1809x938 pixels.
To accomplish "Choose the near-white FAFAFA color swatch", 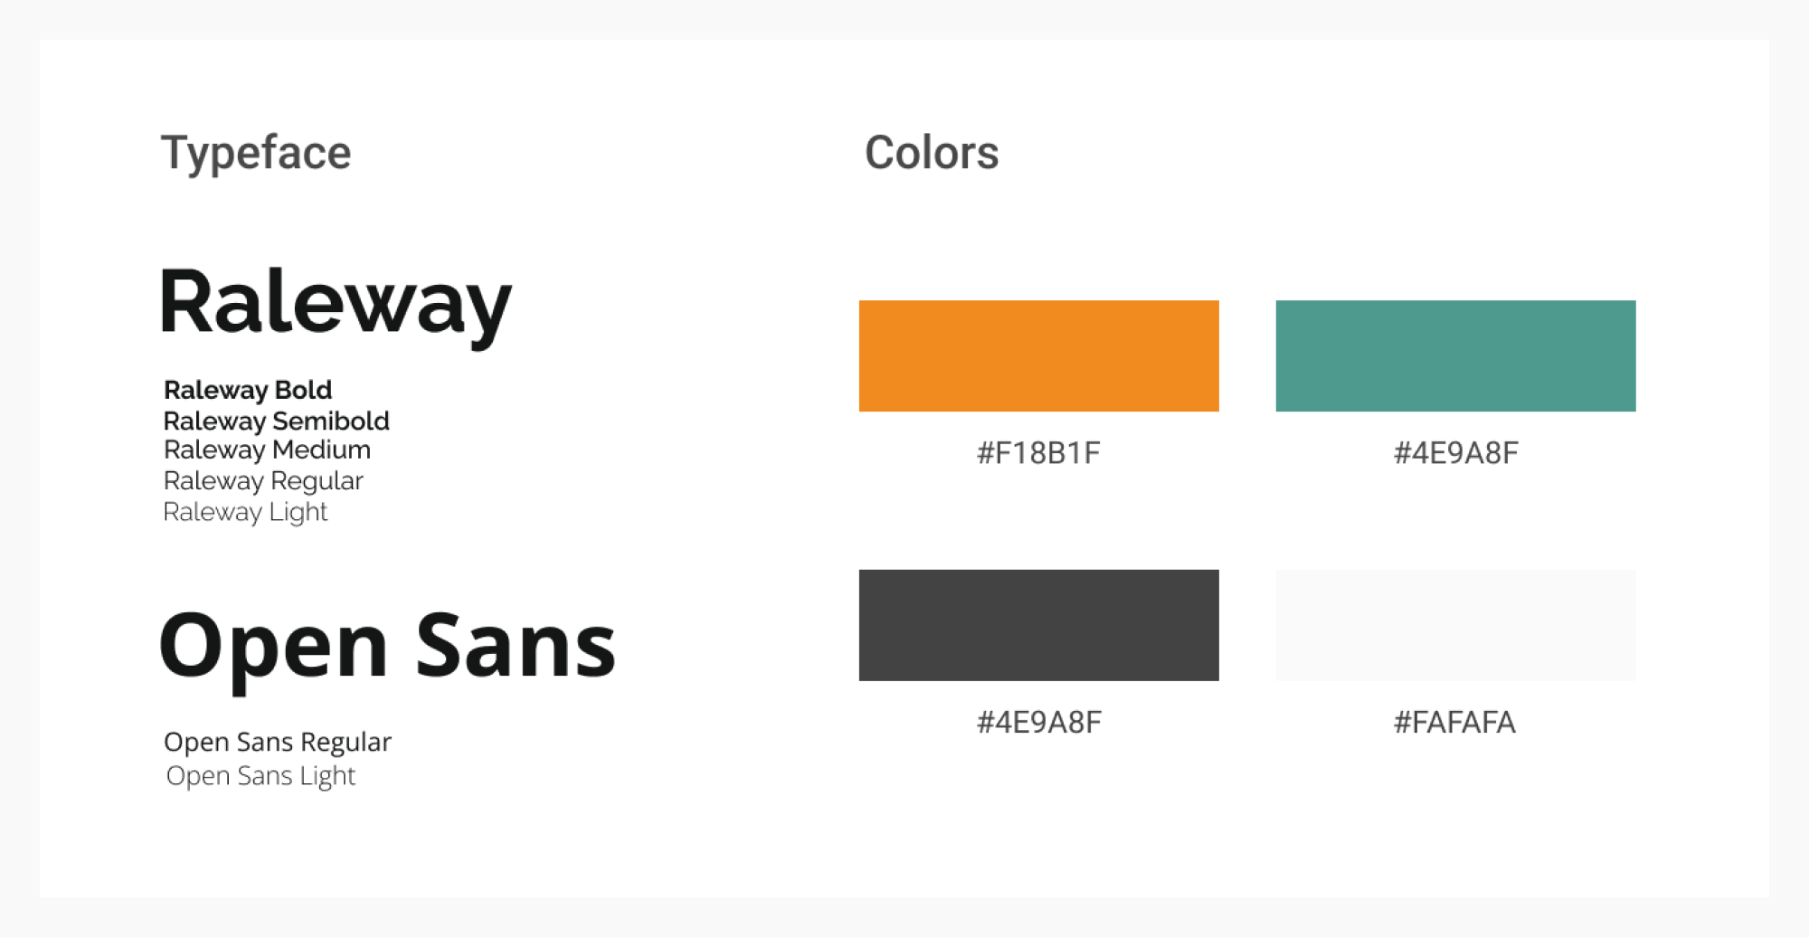I will tap(1455, 625).
